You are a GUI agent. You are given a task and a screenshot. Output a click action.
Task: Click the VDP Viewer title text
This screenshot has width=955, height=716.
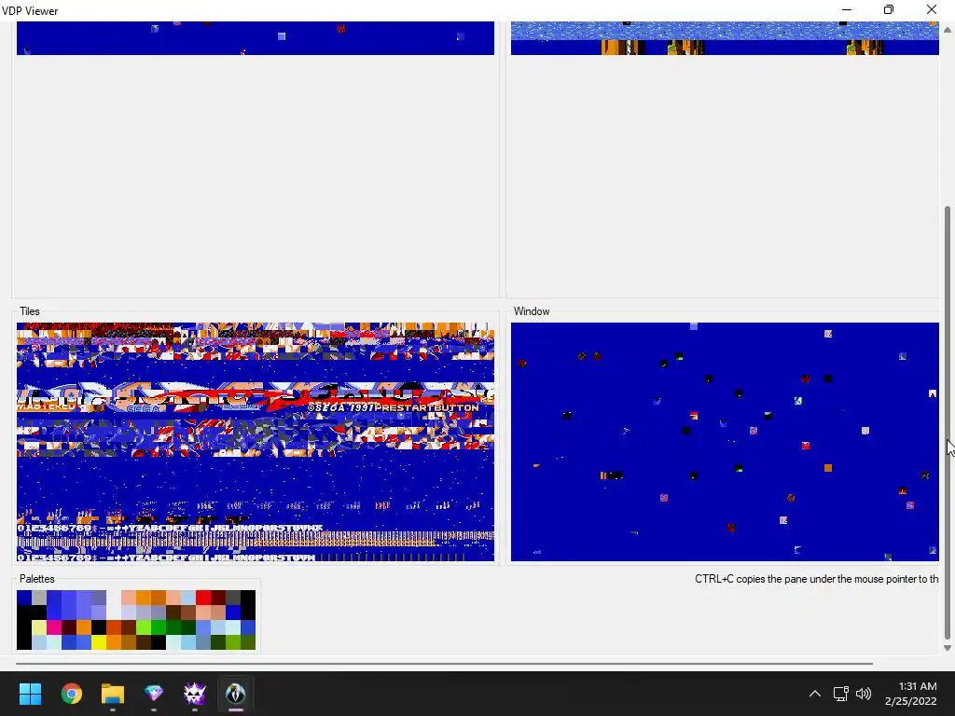30,11
